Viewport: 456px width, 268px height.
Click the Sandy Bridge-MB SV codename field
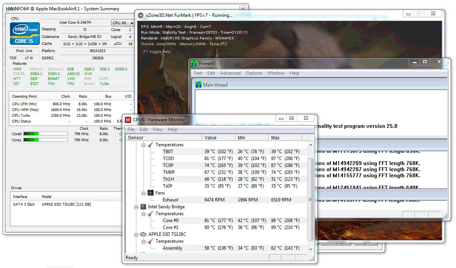(x=85, y=37)
